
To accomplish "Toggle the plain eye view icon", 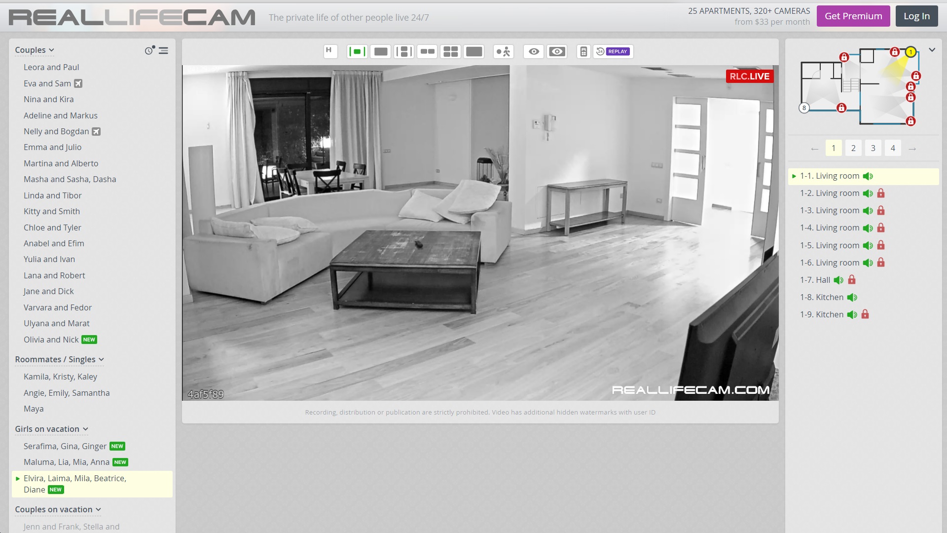I will [x=534, y=51].
